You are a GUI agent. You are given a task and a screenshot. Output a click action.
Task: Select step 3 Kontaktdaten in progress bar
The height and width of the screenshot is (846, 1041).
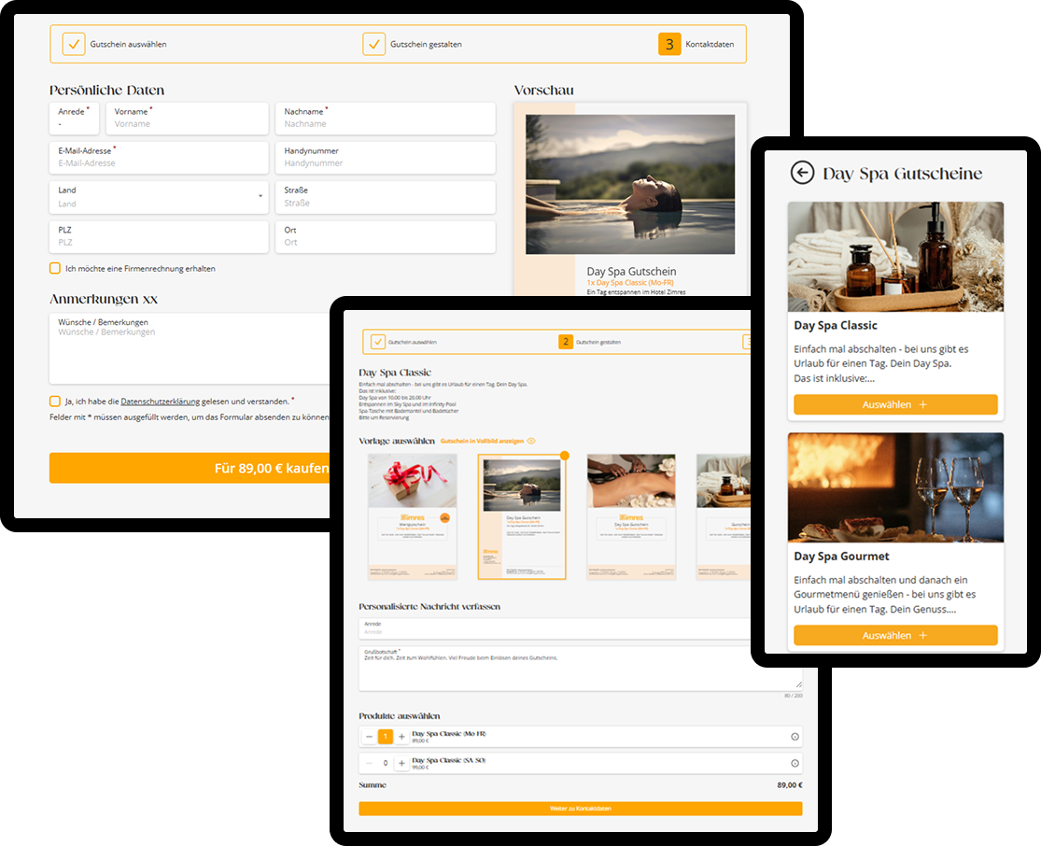pos(669,44)
